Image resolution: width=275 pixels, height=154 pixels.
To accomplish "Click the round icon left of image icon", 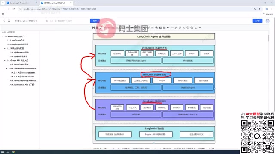I will pyautogui.click(x=156, y=27).
